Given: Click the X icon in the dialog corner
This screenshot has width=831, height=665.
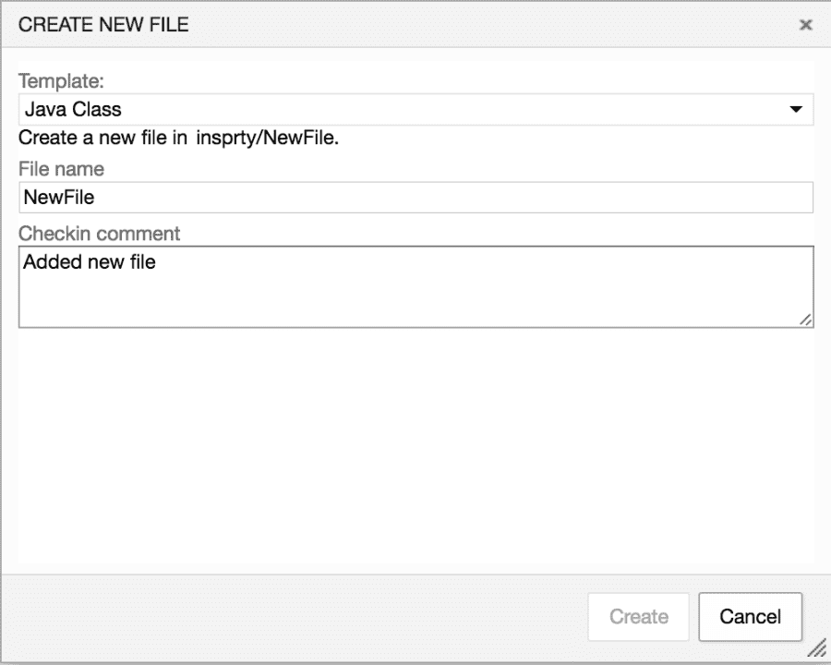Looking at the screenshot, I should (x=805, y=25).
